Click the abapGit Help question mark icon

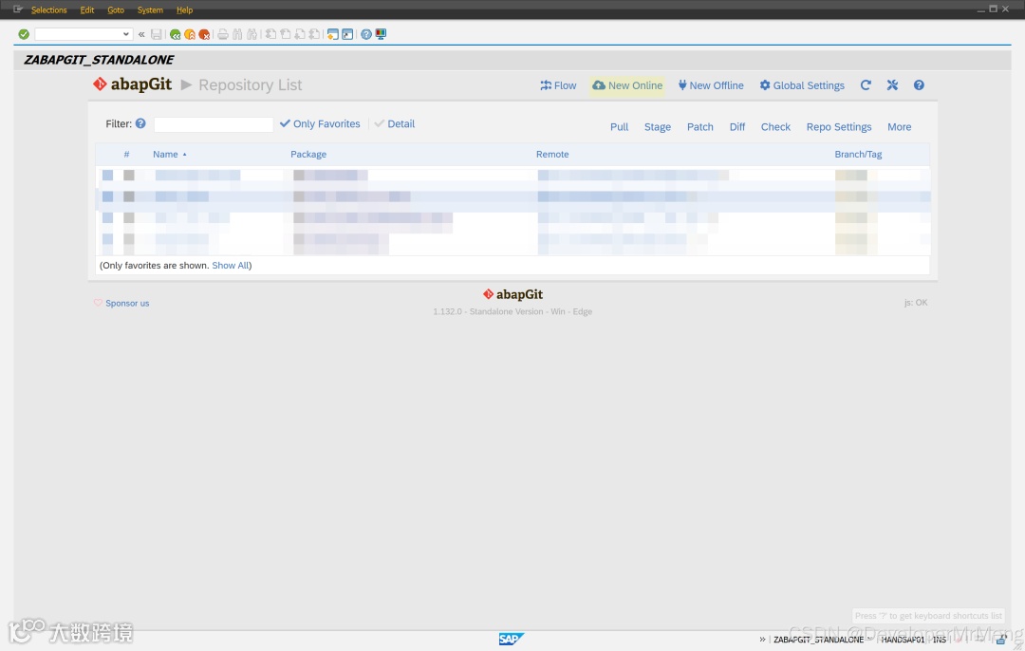(919, 85)
